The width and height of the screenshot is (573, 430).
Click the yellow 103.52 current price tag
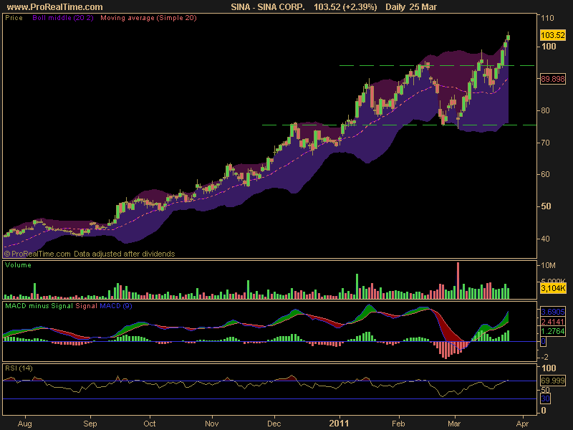(x=552, y=35)
